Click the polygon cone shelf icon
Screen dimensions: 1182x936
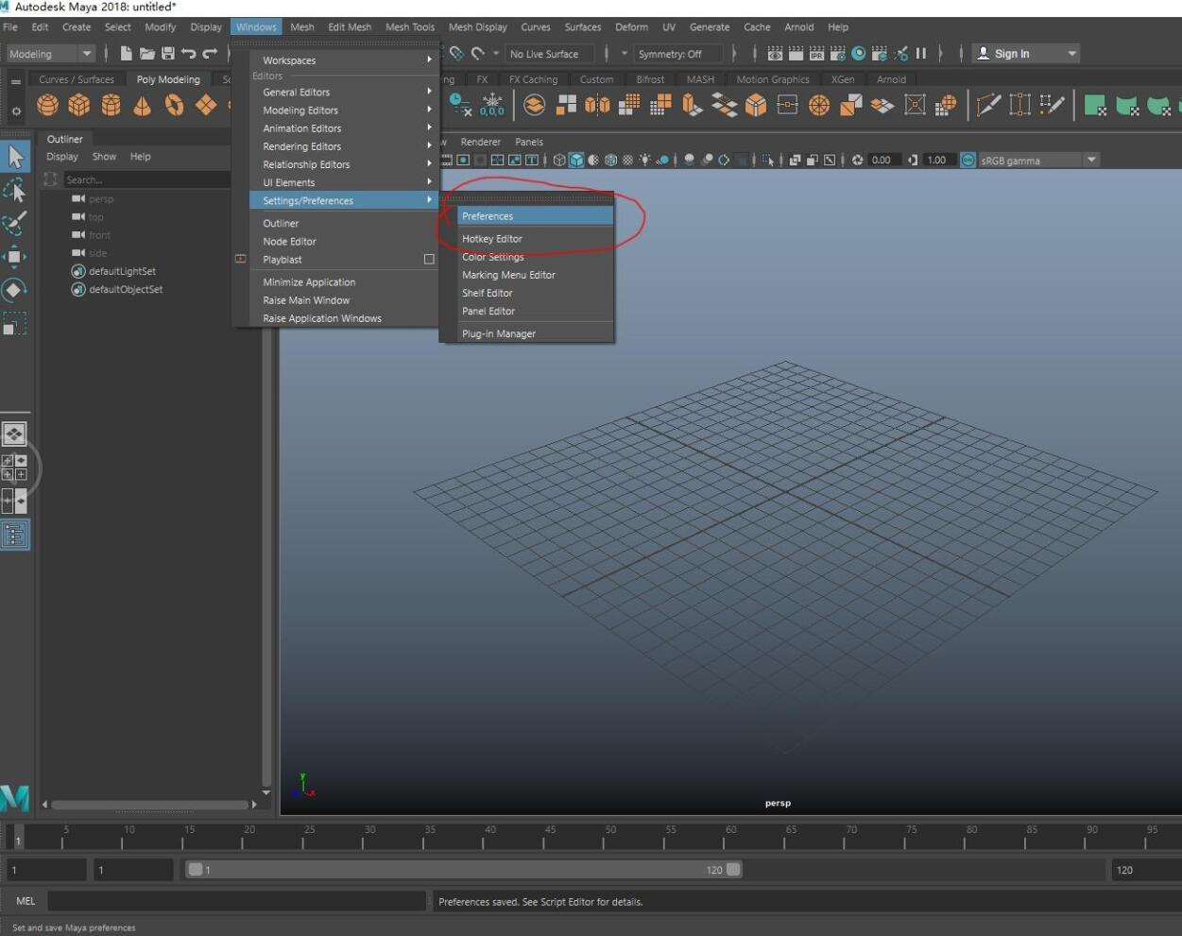(142, 105)
